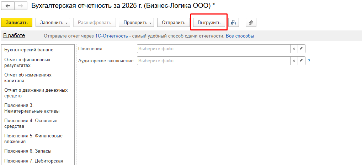The image size is (362, 165).
Task: Export the report with Выгрузить
Action: pos(209,23)
